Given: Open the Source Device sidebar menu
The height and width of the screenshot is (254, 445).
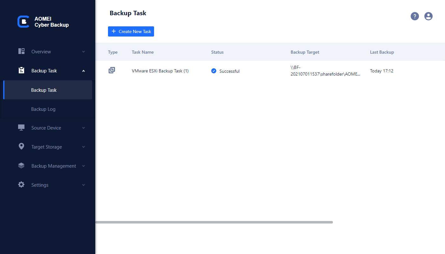Looking at the screenshot, I should tap(48, 128).
